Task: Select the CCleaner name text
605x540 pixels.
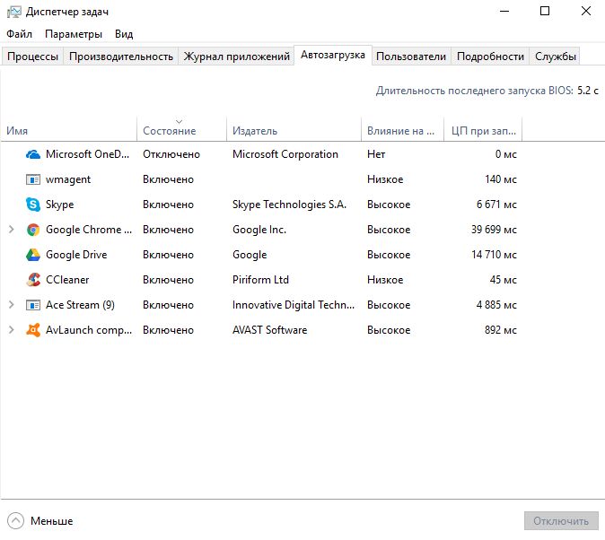Action: click(x=67, y=280)
